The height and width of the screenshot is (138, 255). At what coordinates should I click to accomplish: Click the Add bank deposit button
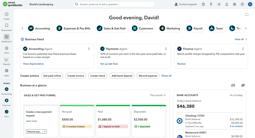tap(122, 76)
